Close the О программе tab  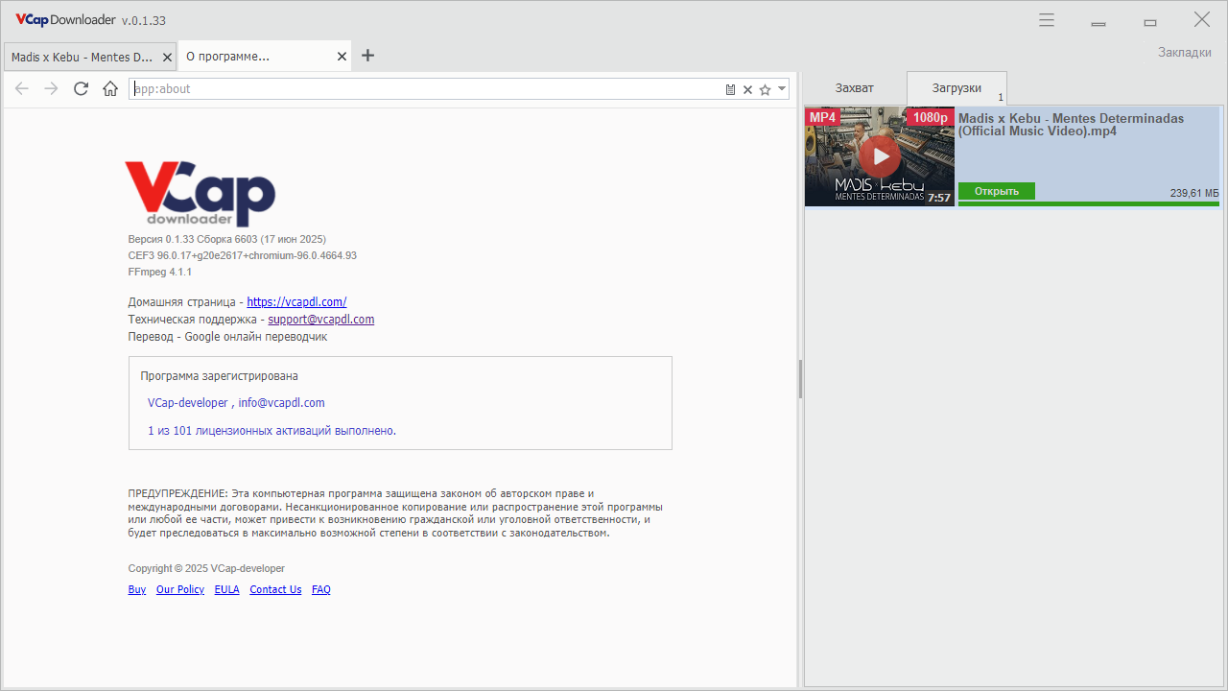pyautogui.click(x=342, y=57)
